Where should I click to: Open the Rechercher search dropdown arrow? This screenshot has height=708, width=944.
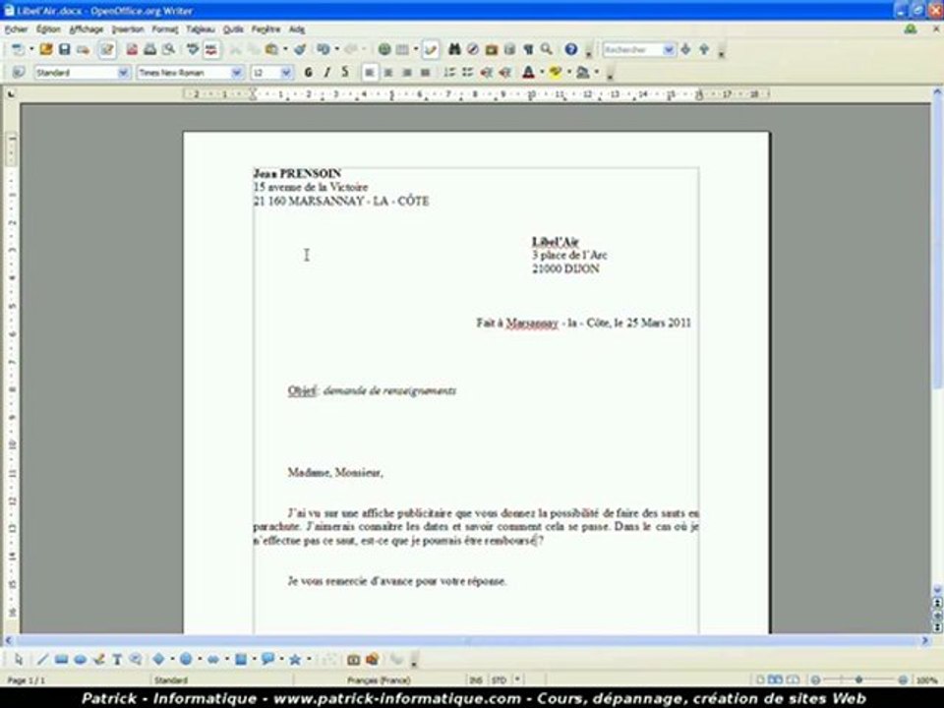pos(669,50)
